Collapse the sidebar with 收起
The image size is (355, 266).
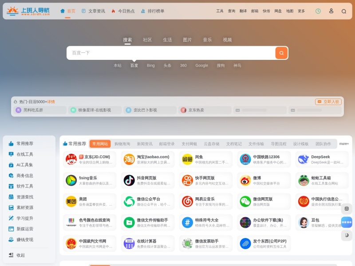click(17, 255)
